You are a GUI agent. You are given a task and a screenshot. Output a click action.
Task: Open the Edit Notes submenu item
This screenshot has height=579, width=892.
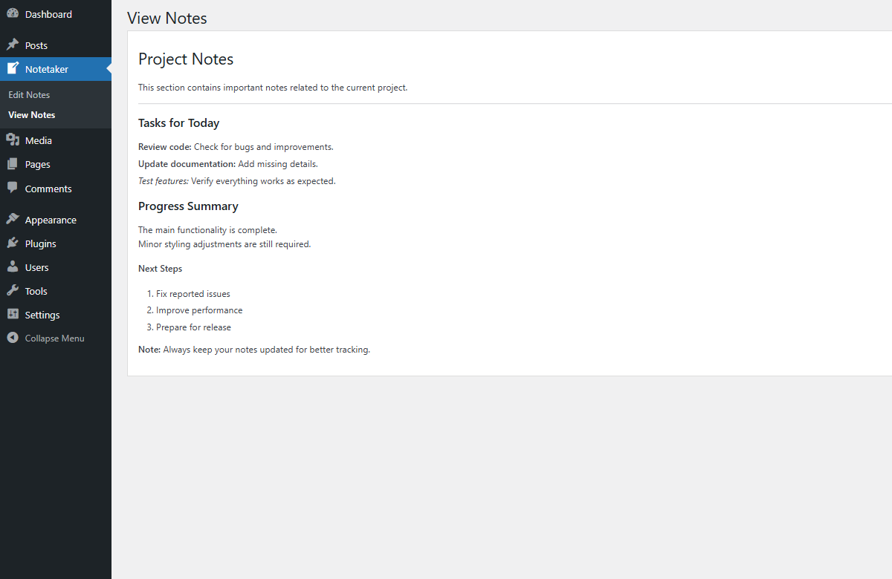point(29,95)
